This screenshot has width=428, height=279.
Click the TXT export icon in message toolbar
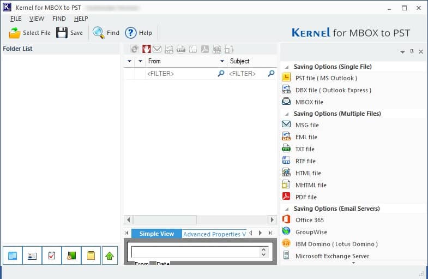181,49
